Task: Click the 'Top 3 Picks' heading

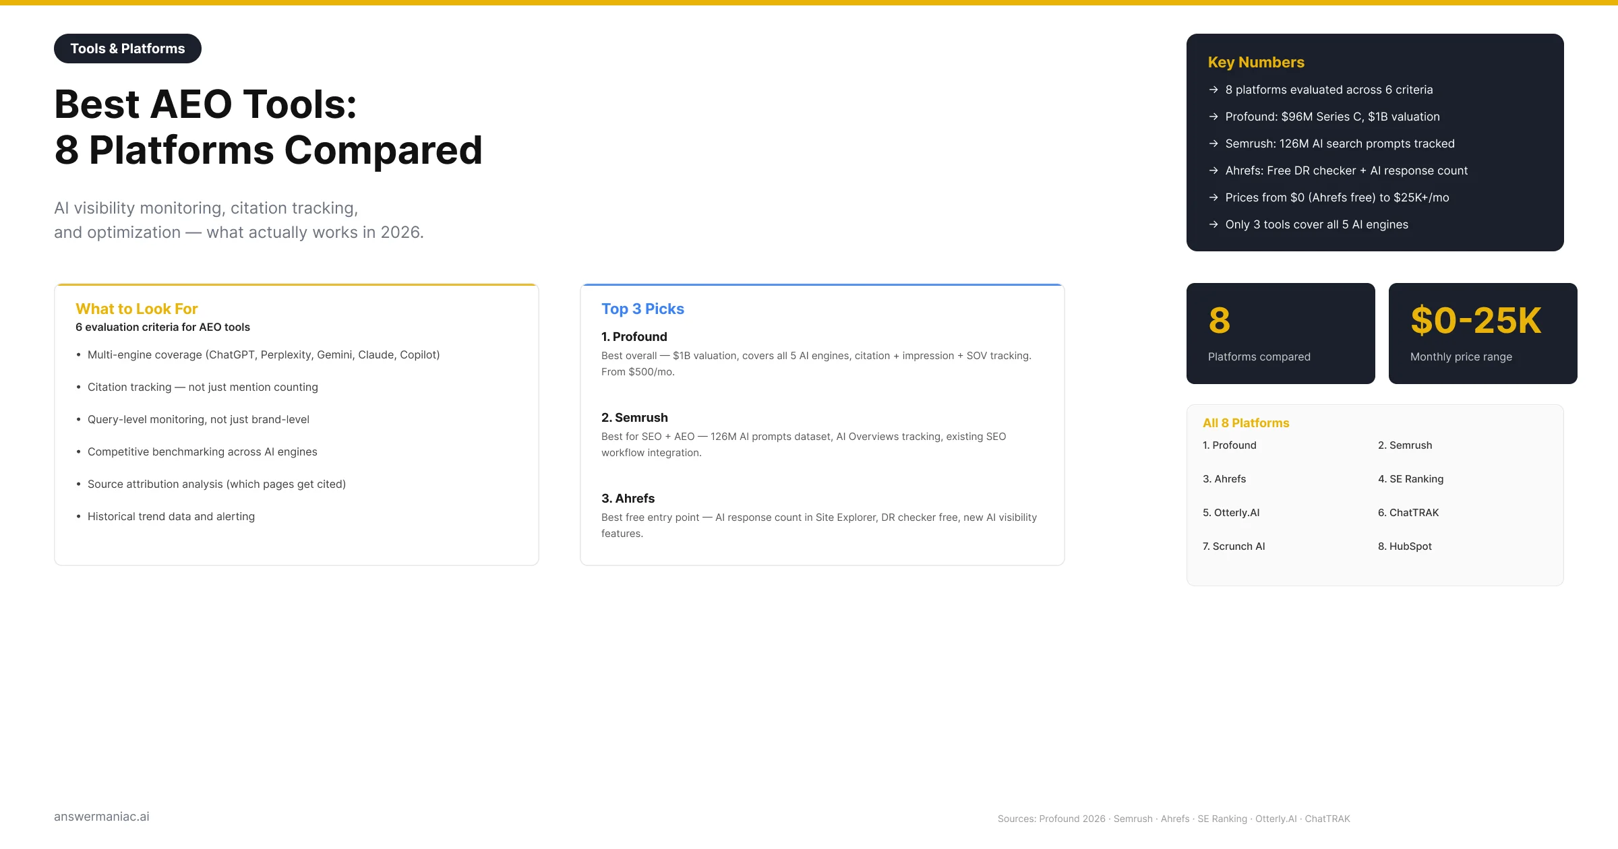Action: 642,309
